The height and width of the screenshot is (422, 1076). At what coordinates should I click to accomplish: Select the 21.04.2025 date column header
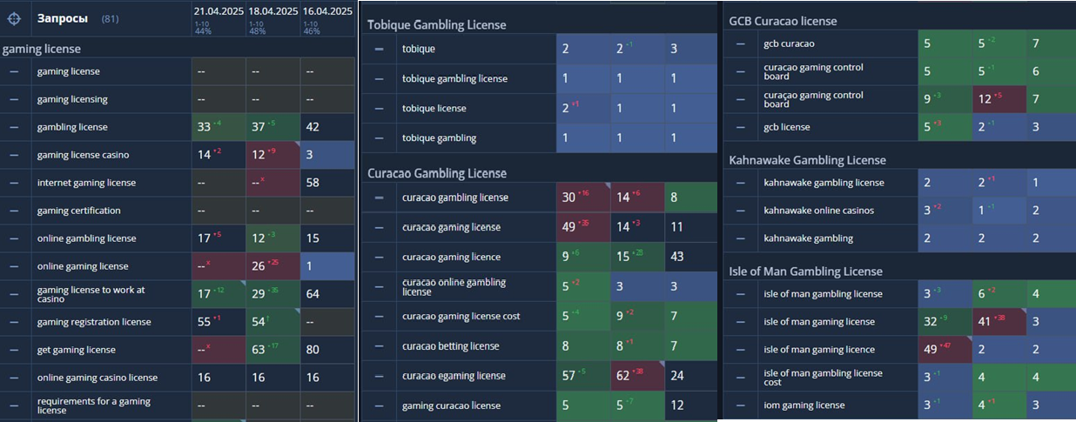(219, 11)
